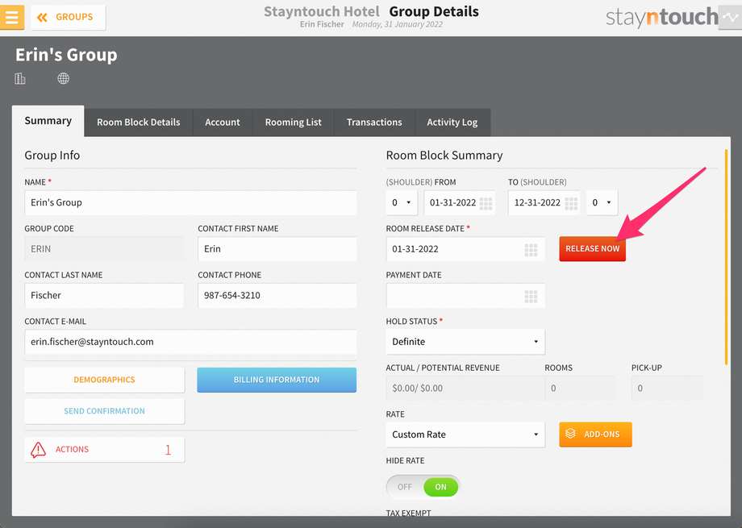Toggle the Hide Rate switch
The height and width of the screenshot is (528, 742).
423,487
